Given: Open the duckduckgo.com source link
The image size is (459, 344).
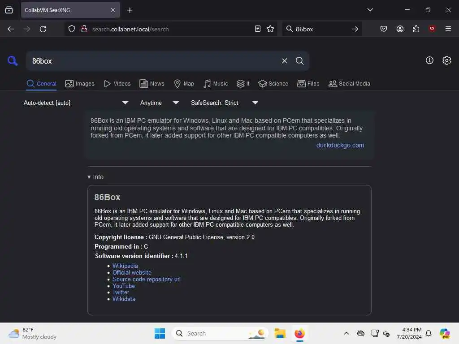Looking at the screenshot, I should click(x=340, y=145).
